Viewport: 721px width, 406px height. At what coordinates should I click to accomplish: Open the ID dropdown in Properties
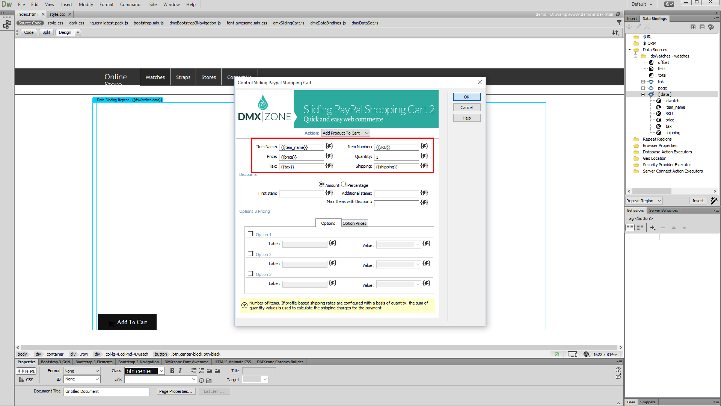(81, 379)
